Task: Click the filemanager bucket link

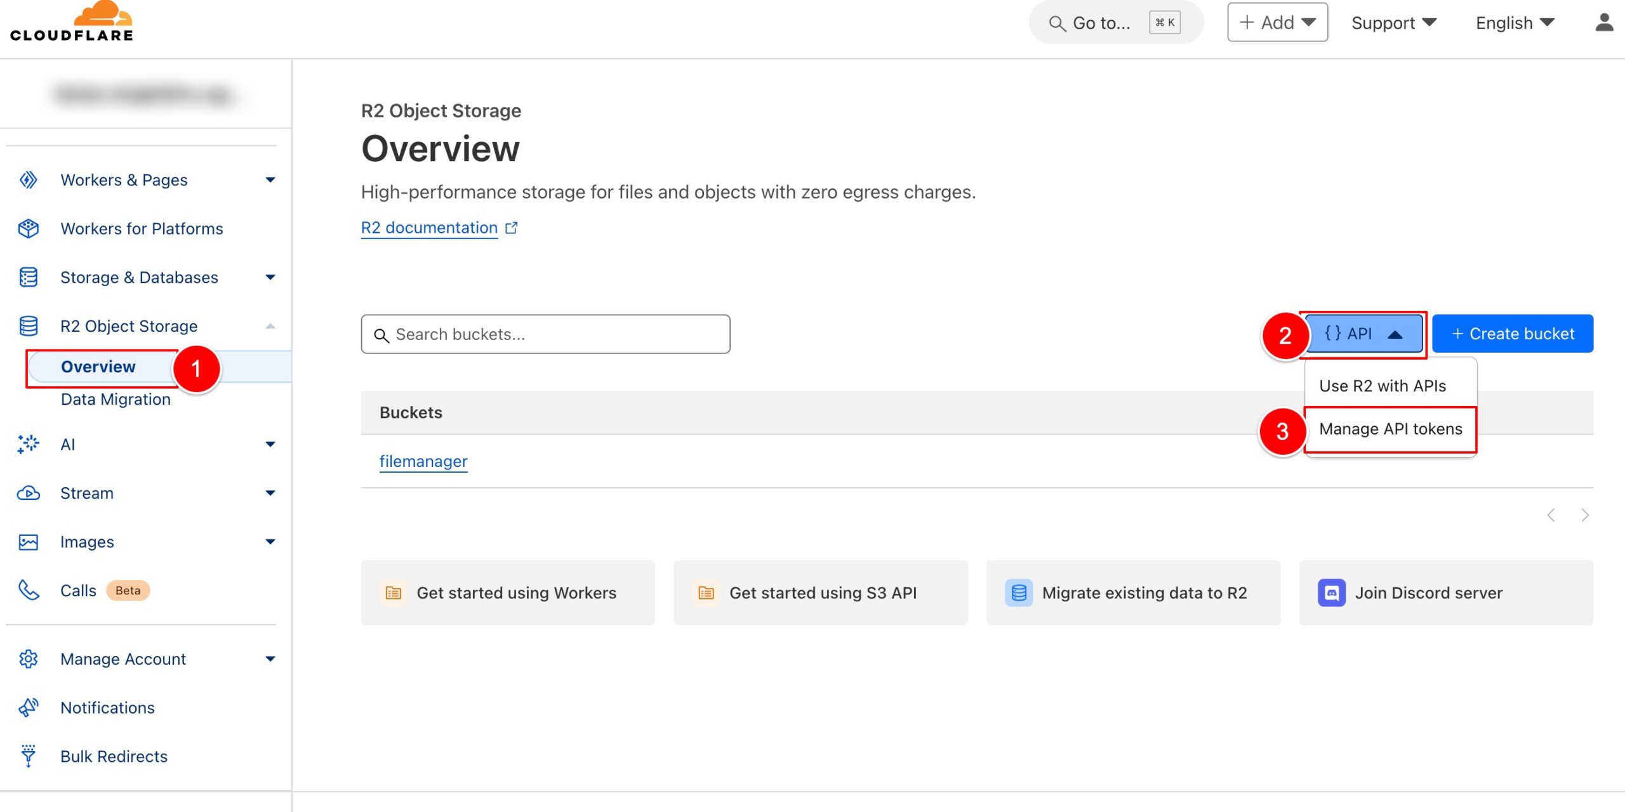Action: [423, 461]
